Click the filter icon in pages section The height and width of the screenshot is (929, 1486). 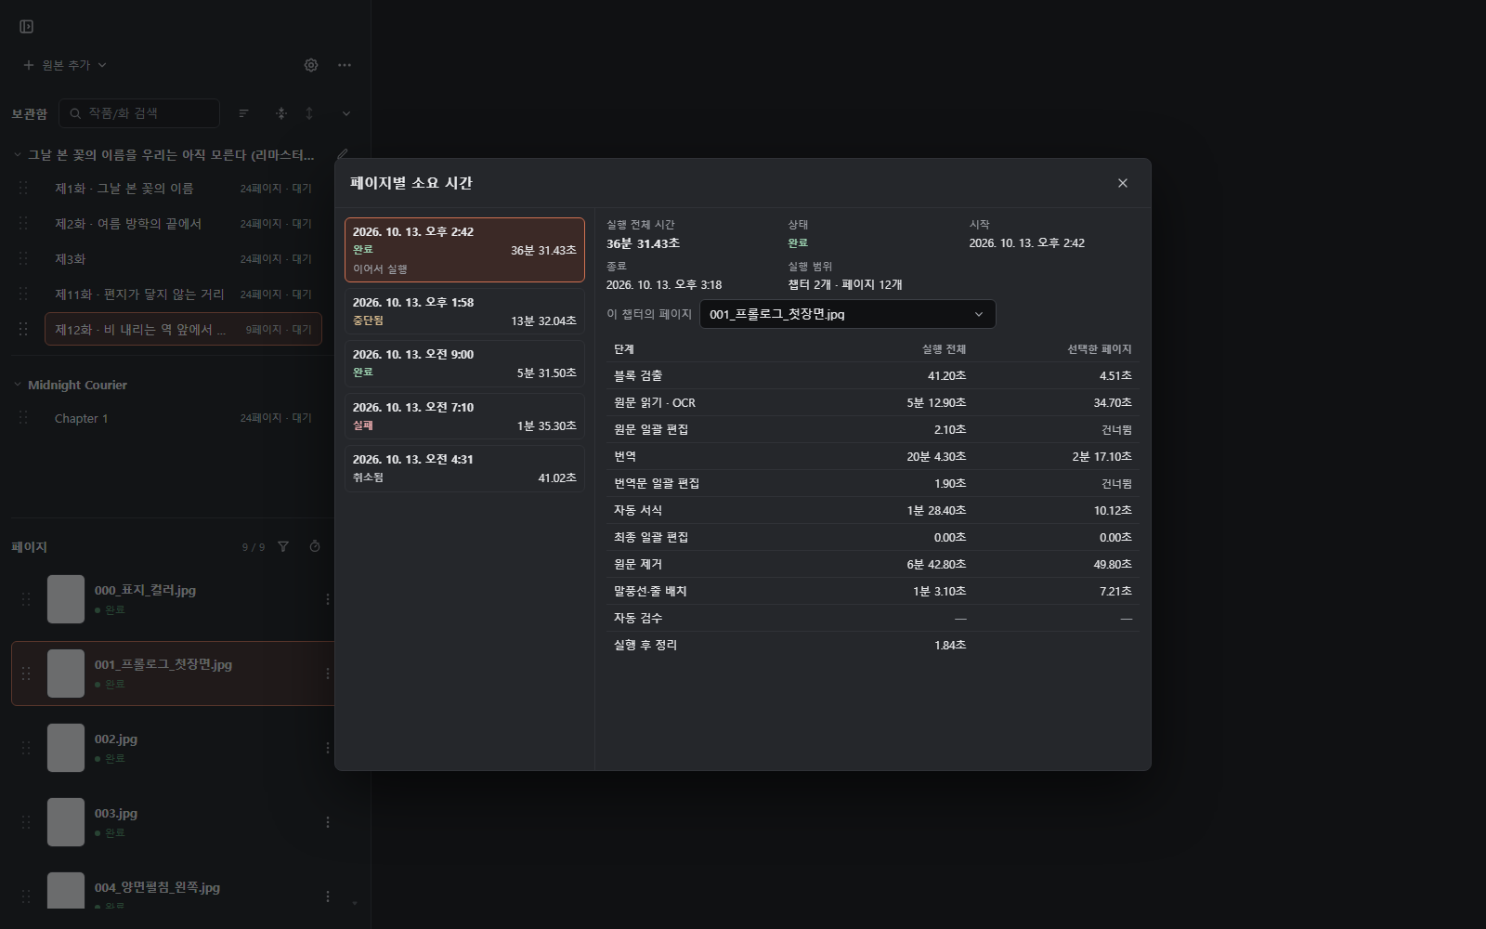point(283,546)
